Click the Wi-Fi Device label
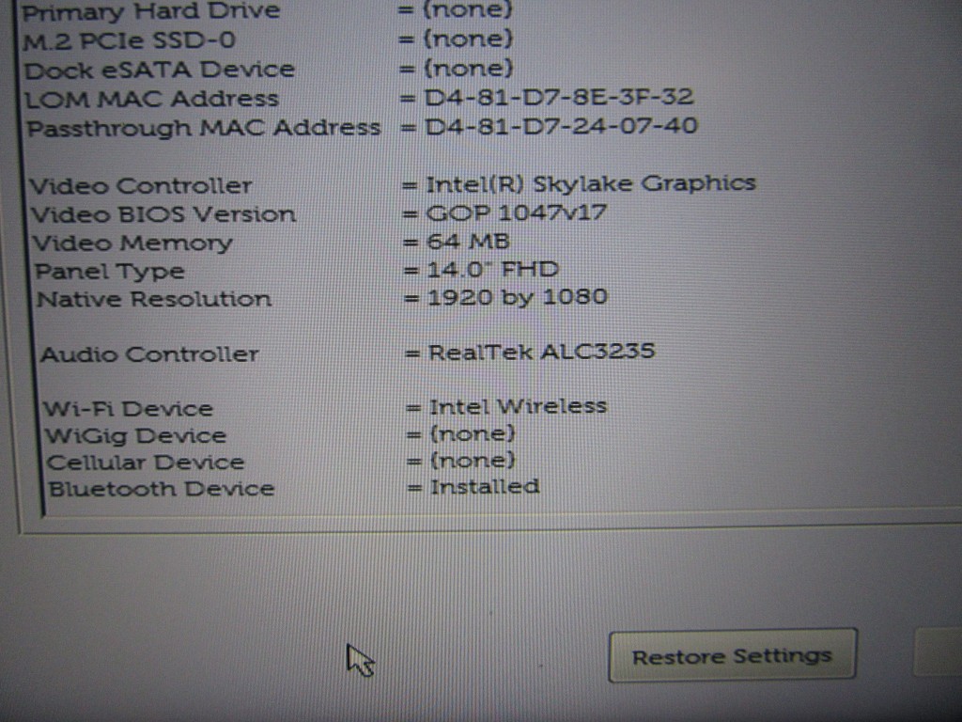This screenshot has width=962, height=722. click(x=128, y=409)
